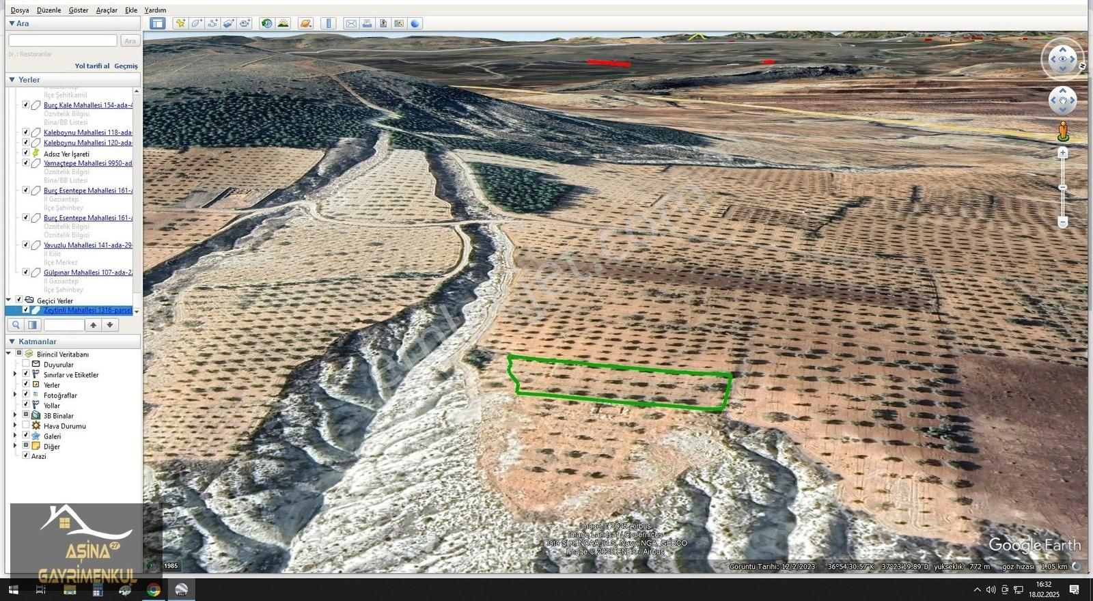Enable the Hava Durumu layer checkbox
The width and height of the screenshot is (1093, 601).
tap(26, 425)
